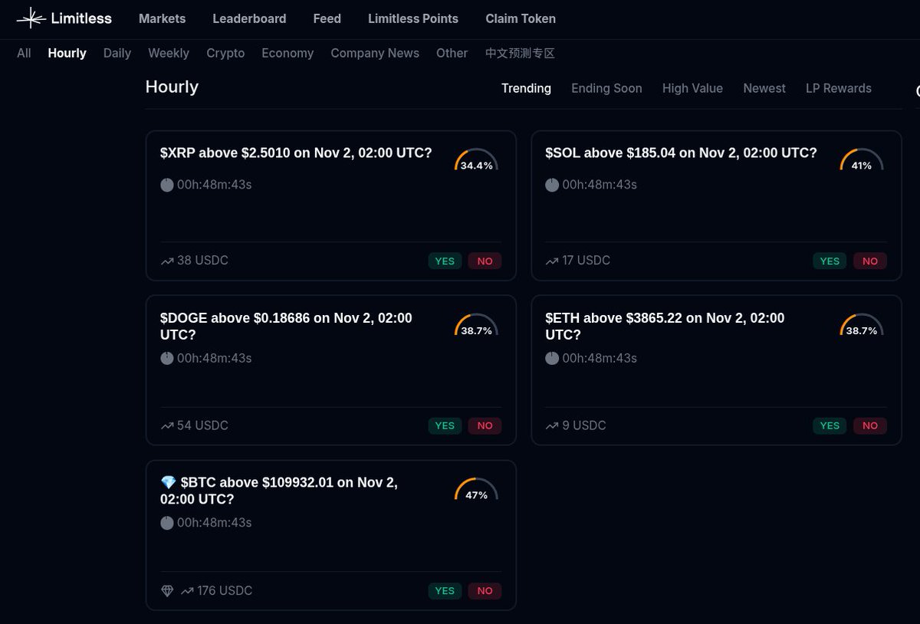
Task: Click the clock icon on DOGE card
Action: [167, 358]
